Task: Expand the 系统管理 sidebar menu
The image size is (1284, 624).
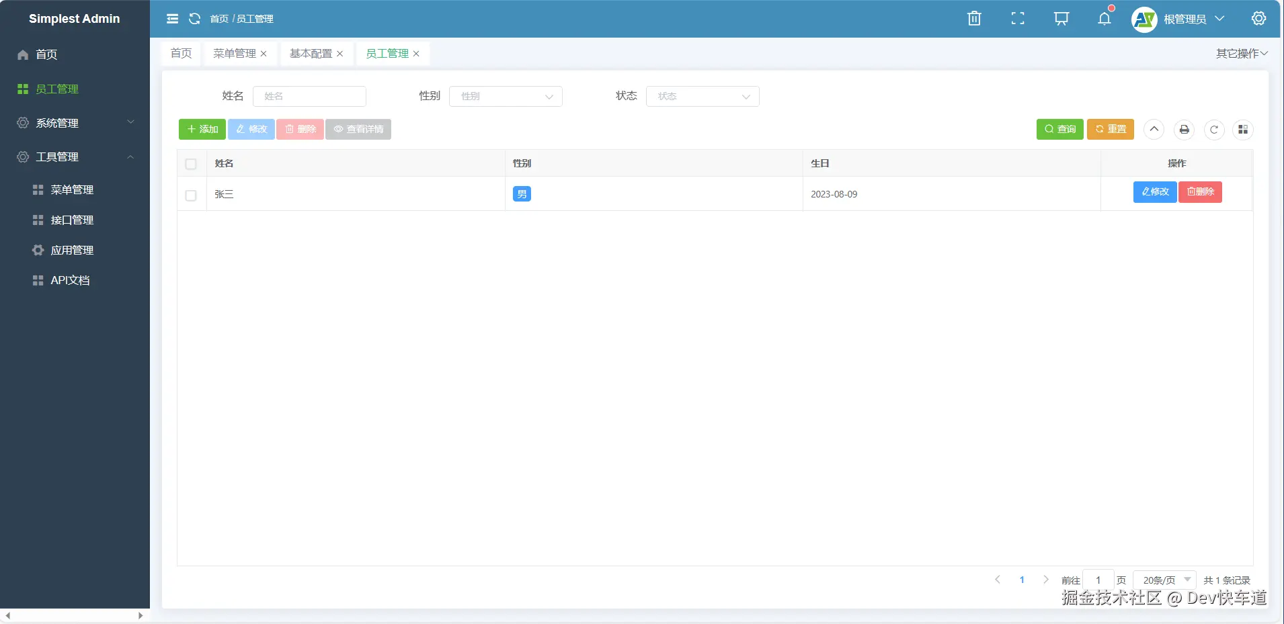Action: click(75, 123)
